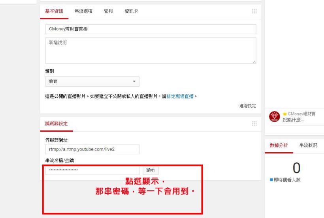
Task: Click the server URL field rtmp://a.rtmp.youtube.com/live2
Action: [x=92, y=149]
